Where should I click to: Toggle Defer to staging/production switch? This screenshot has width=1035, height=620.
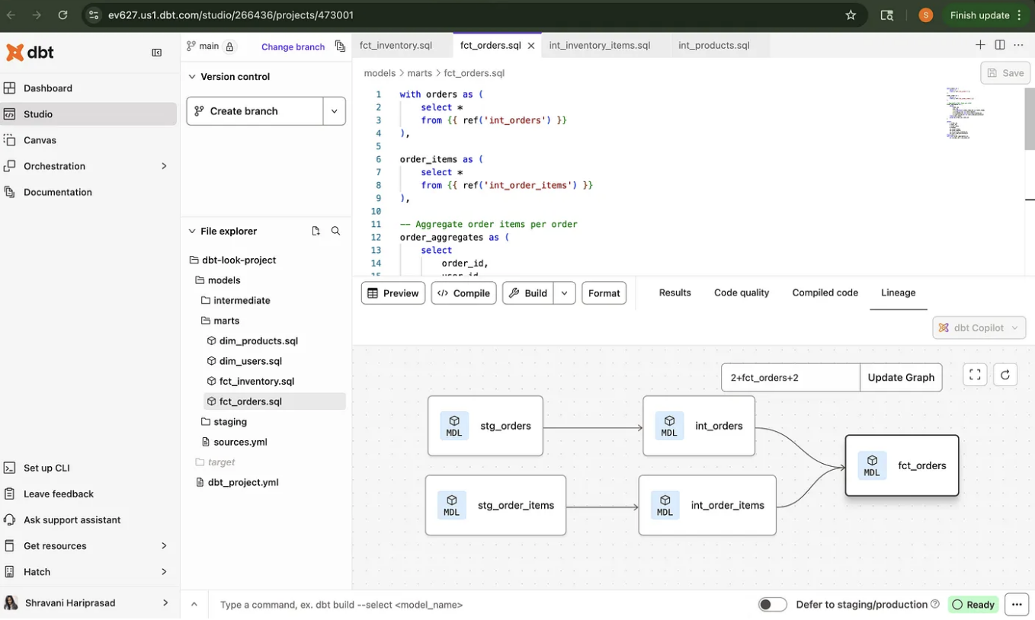(772, 604)
